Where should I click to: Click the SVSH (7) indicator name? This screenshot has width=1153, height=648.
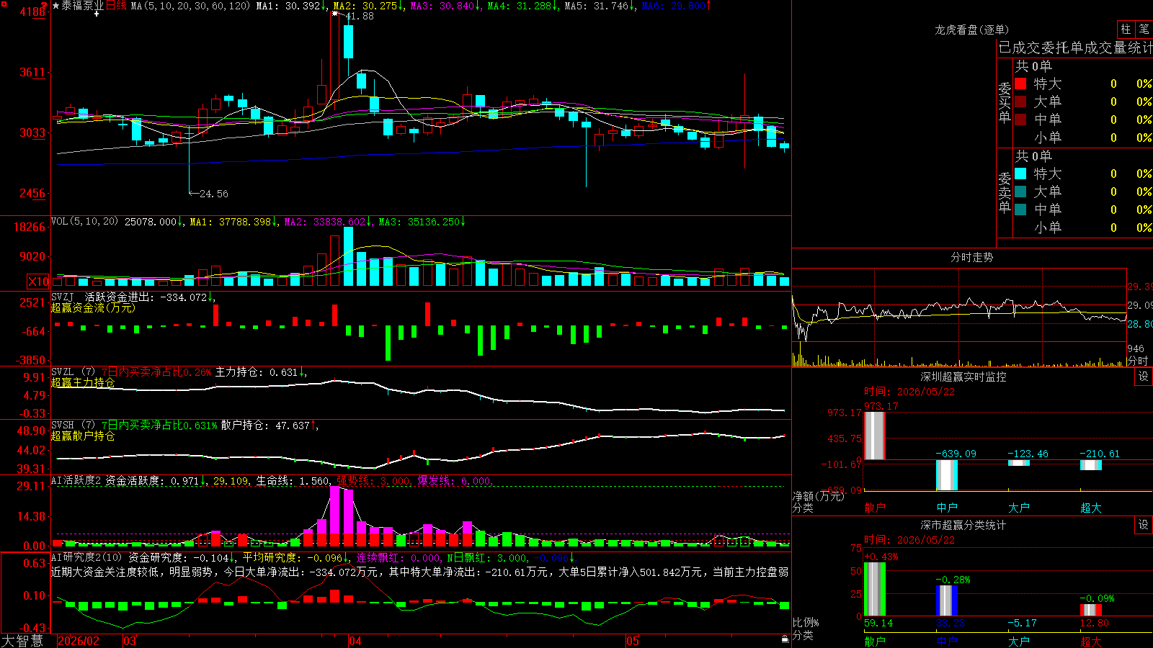73,425
